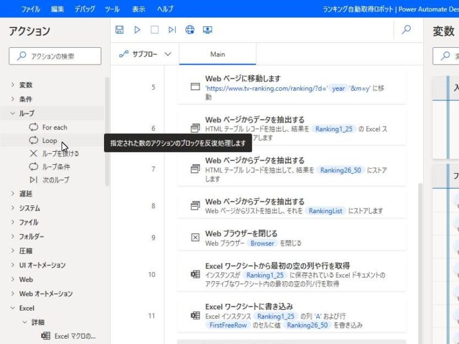Viewport: 459px width, 344px height.
Task: Open the ファイル menu
Action: click(30, 9)
